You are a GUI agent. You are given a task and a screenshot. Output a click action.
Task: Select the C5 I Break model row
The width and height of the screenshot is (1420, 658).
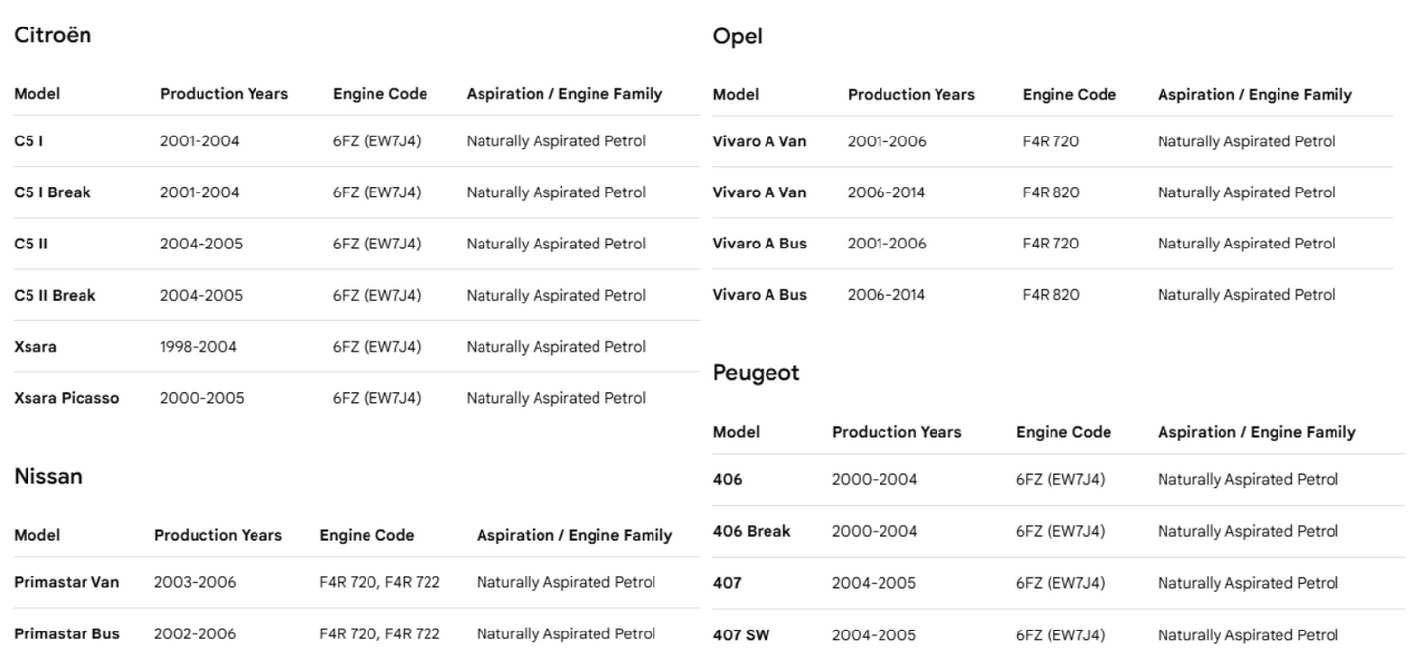pyautogui.click(x=357, y=192)
